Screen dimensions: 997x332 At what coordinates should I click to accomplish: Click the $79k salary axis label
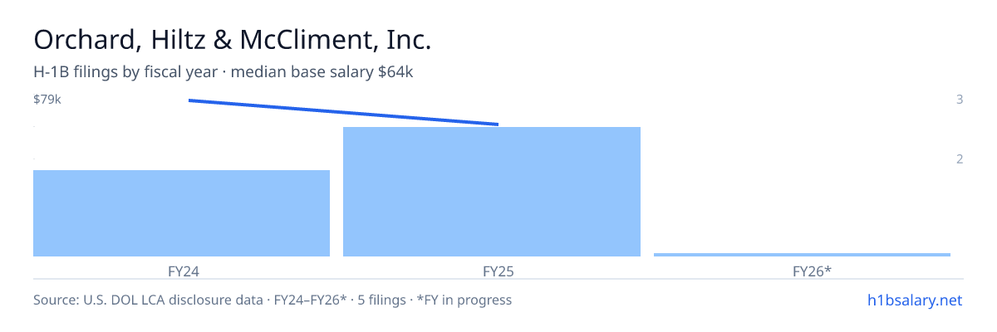coord(47,100)
